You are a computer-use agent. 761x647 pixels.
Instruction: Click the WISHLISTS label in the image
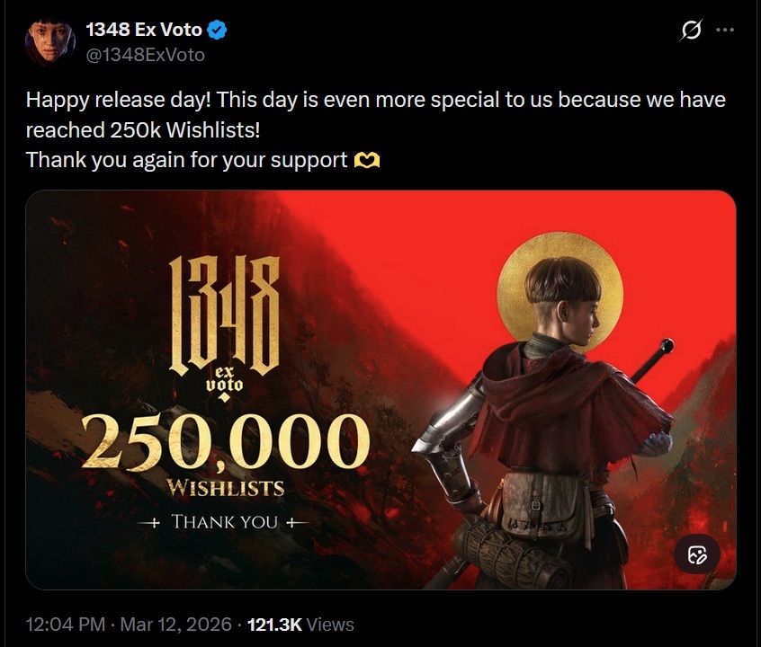[x=227, y=489]
